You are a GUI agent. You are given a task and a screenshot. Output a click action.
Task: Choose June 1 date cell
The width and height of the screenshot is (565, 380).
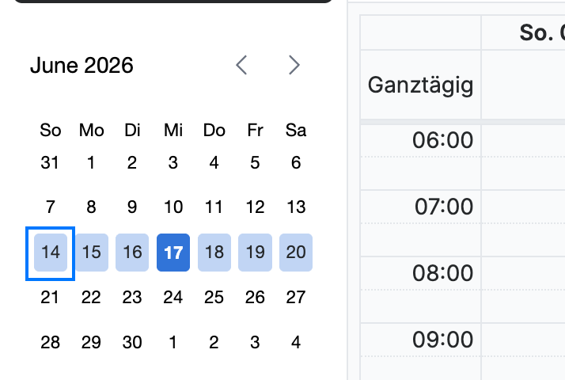(x=91, y=162)
